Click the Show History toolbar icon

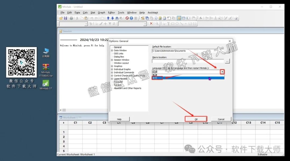click(160, 18)
